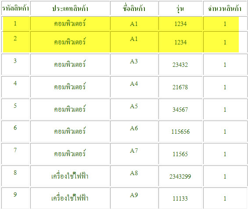Viewport: 248px width, 209px height.
Task: Select model cell 11133
Action: (180, 198)
